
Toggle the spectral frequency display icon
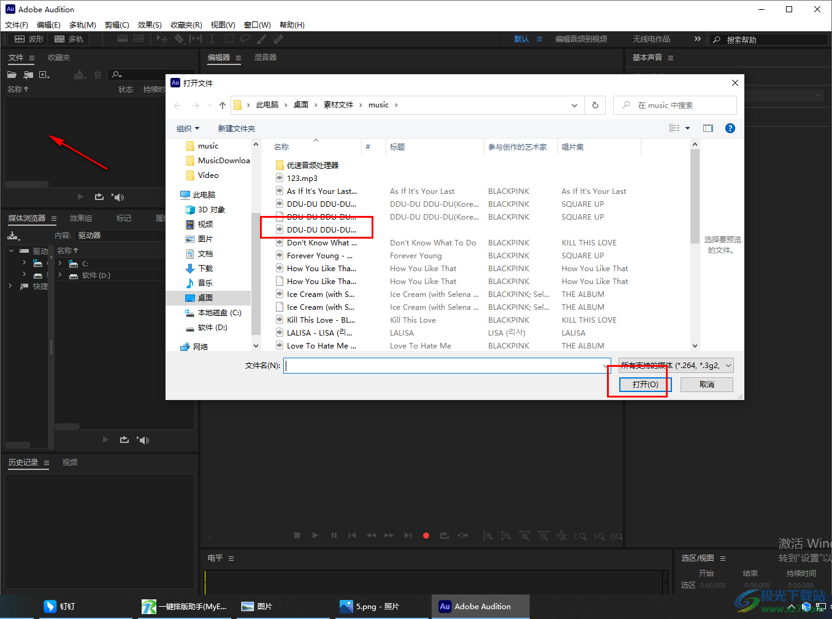[123, 39]
